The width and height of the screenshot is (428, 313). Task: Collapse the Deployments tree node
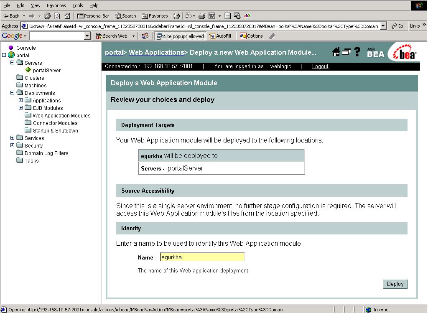point(12,93)
